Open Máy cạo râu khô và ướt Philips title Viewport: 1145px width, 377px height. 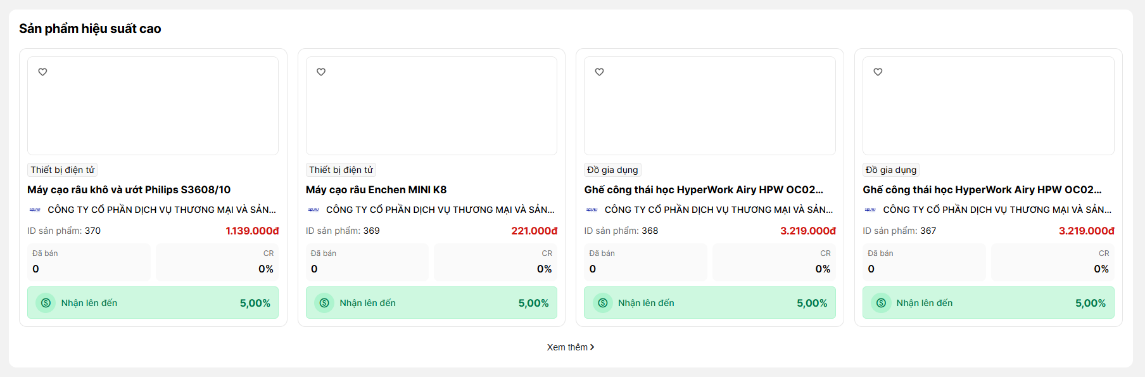coord(129,189)
